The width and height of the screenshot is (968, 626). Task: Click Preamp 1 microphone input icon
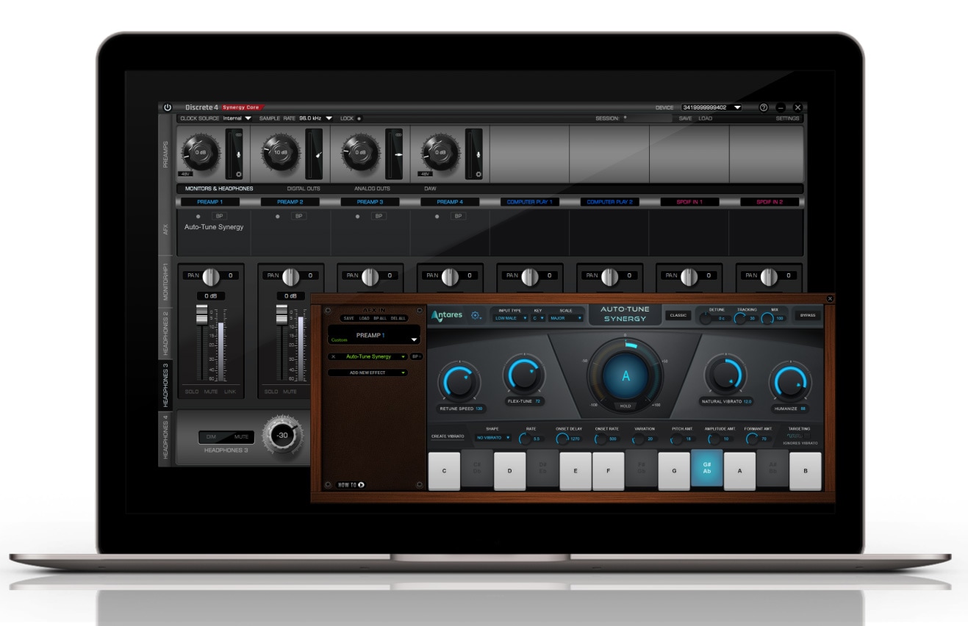tap(238, 155)
